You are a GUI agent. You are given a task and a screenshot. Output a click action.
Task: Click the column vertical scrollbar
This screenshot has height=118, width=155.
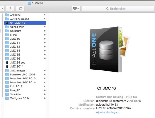[2, 55]
